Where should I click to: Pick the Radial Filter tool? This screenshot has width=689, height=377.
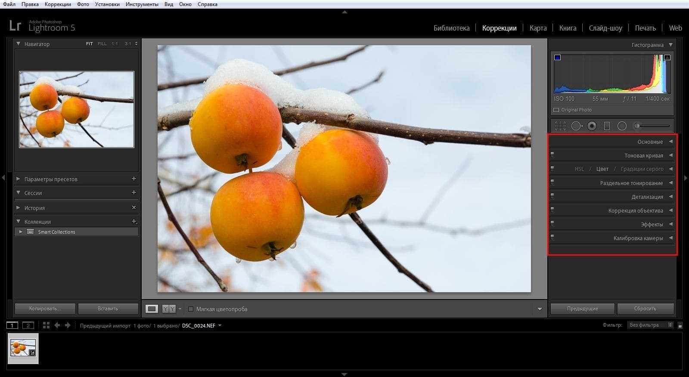pyautogui.click(x=622, y=126)
